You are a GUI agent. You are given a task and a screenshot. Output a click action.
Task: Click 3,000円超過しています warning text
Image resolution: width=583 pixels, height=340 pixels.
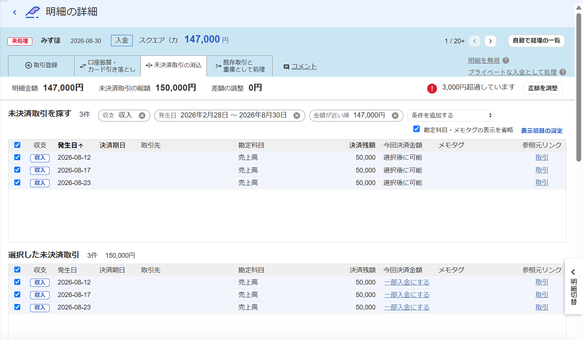(478, 87)
